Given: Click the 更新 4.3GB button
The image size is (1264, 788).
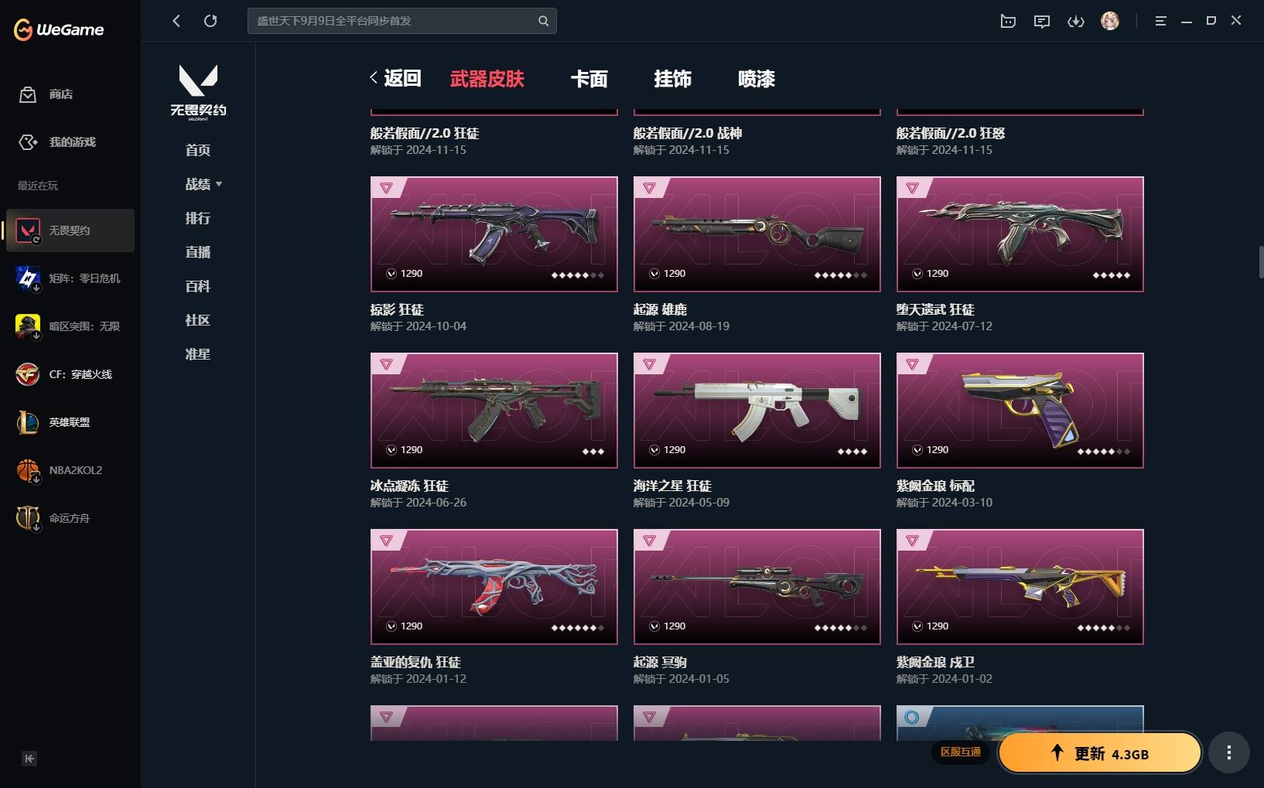Looking at the screenshot, I should 1100,753.
